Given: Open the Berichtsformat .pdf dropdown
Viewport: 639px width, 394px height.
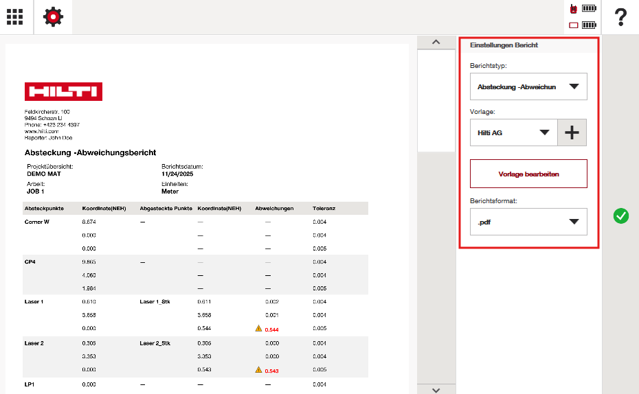Looking at the screenshot, I should point(528,222).
